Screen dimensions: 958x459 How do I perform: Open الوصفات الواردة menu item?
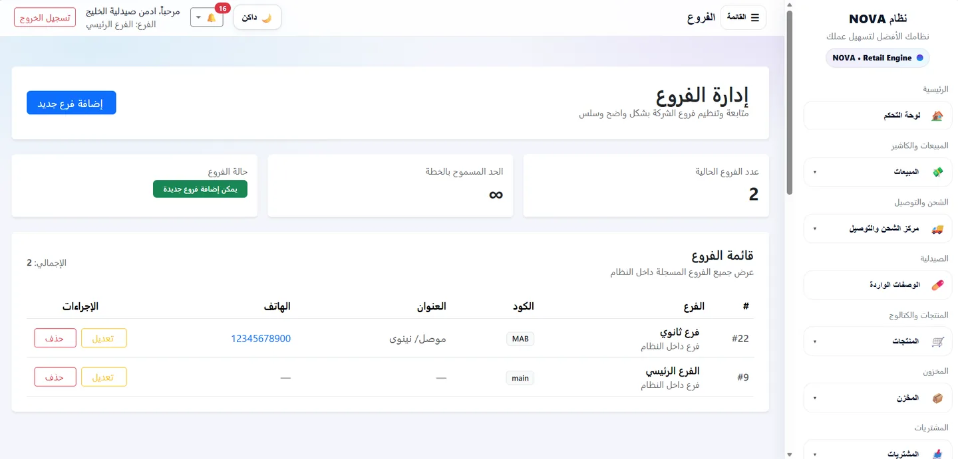[x=878, y=285]
